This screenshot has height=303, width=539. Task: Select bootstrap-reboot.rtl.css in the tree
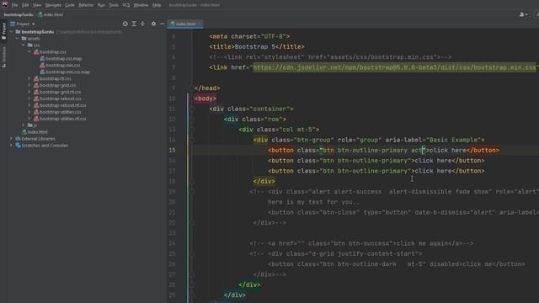pos(62,105)
